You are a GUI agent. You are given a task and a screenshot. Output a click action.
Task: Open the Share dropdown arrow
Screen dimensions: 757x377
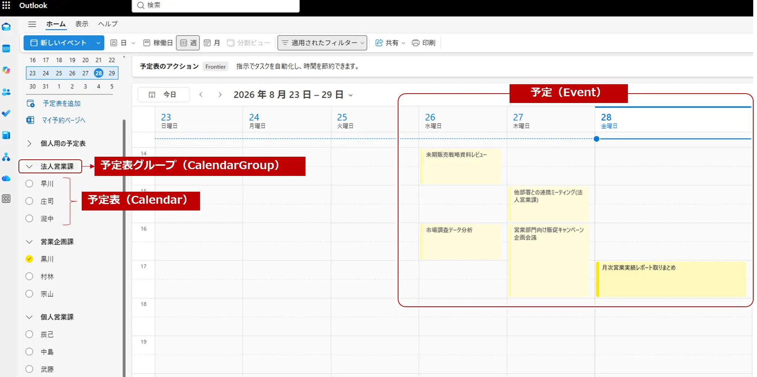pos(403,43)
